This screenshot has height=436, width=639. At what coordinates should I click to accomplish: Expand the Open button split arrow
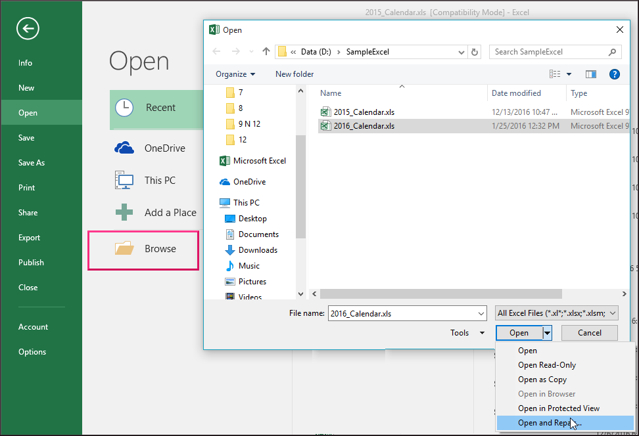(546, 332)
